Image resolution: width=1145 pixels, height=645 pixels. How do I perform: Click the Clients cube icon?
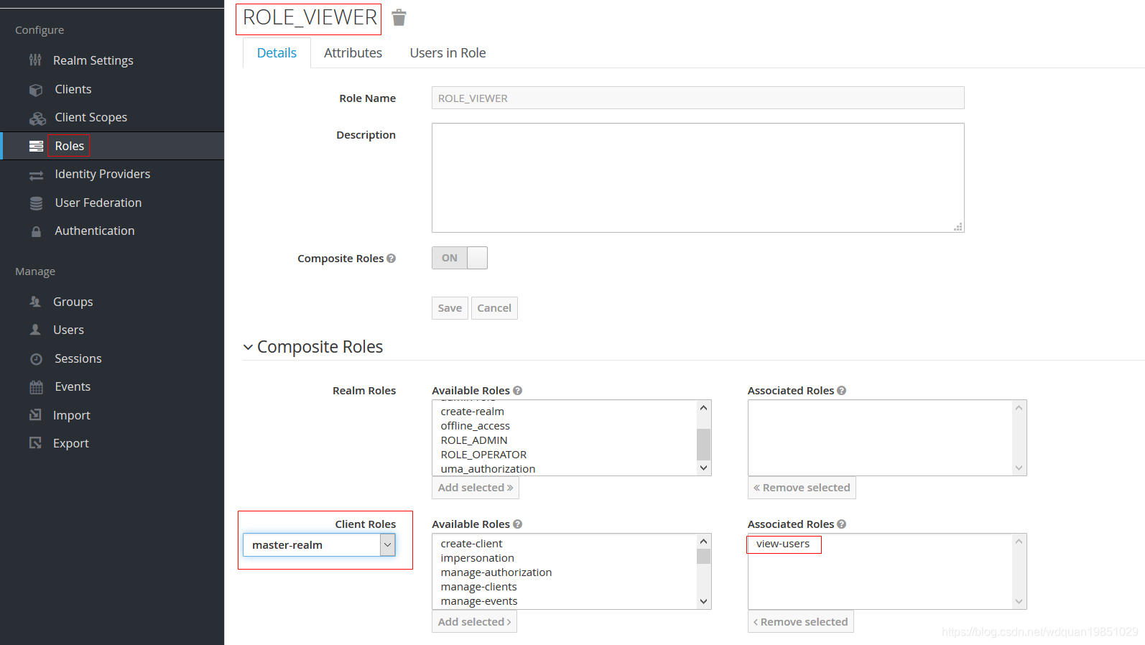(36, 90)
